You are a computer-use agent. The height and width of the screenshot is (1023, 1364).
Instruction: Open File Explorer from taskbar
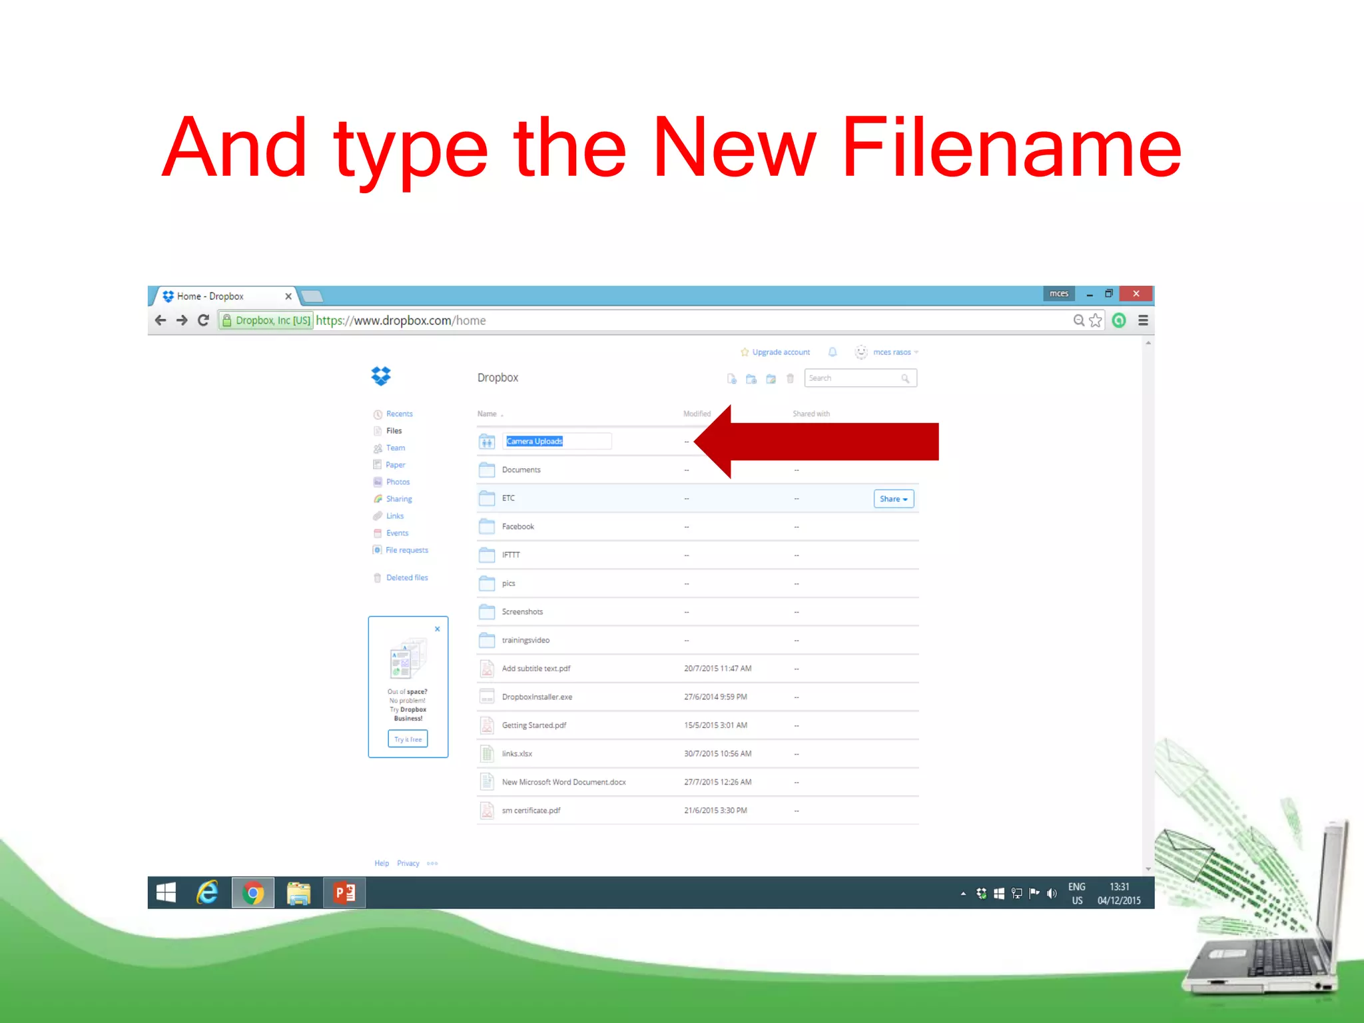(298, 892)
